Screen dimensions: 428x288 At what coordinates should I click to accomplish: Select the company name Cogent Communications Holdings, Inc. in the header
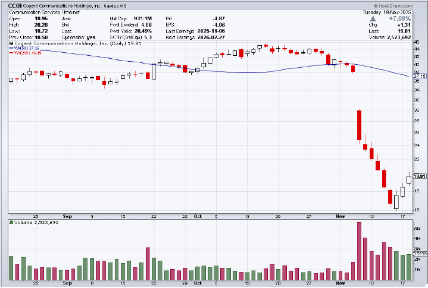point(62,6)
